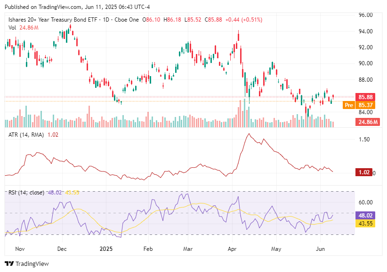Viewport: 387px width, 272px height.
Task: Click the published on TradingView.com header text
Action: [77, 7]
